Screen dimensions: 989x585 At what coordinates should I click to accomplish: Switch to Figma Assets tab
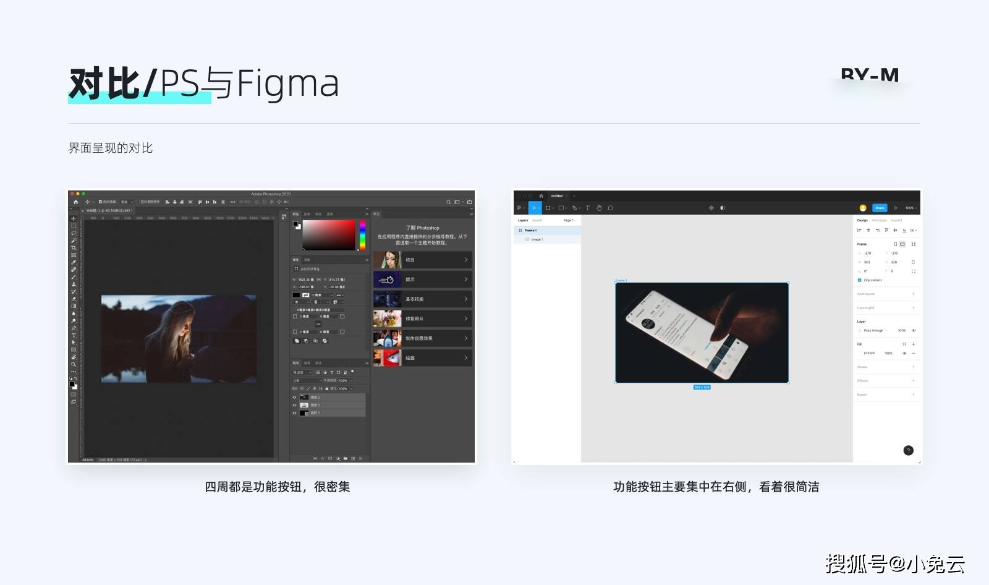click(537, 220)
